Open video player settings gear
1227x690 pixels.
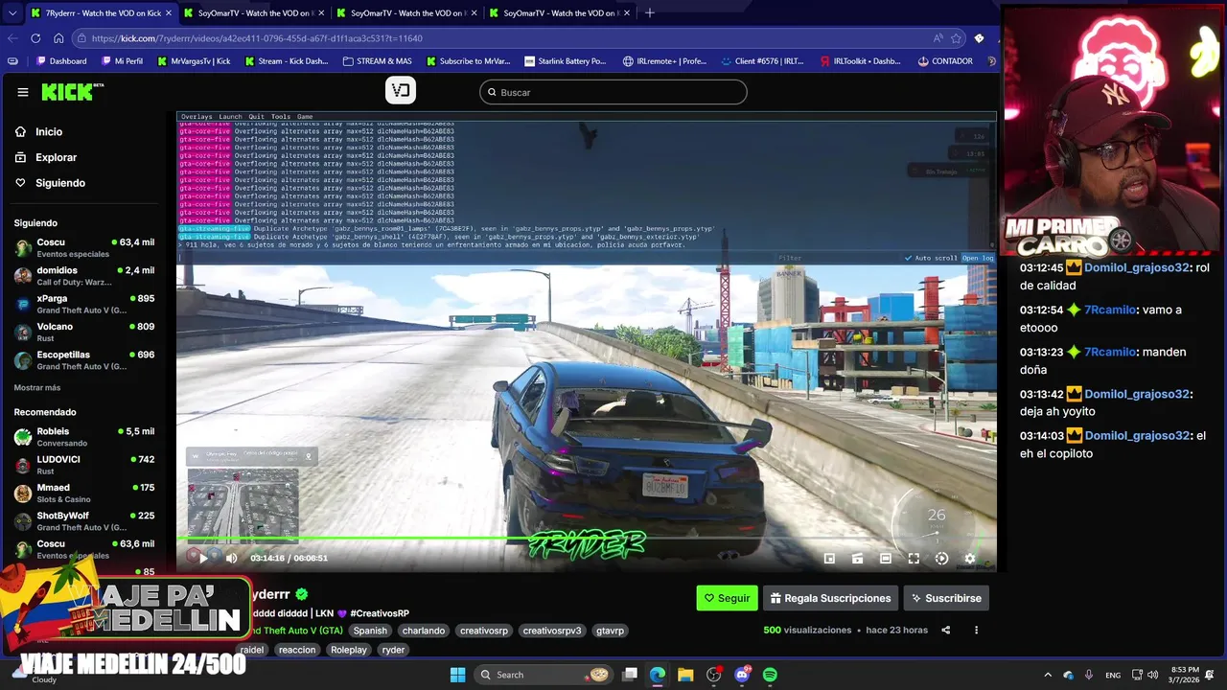point(970,559)
